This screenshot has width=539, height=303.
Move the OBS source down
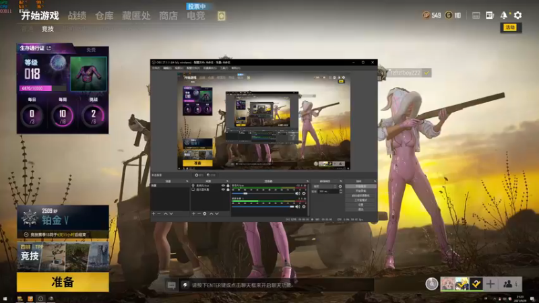[217, 213]
